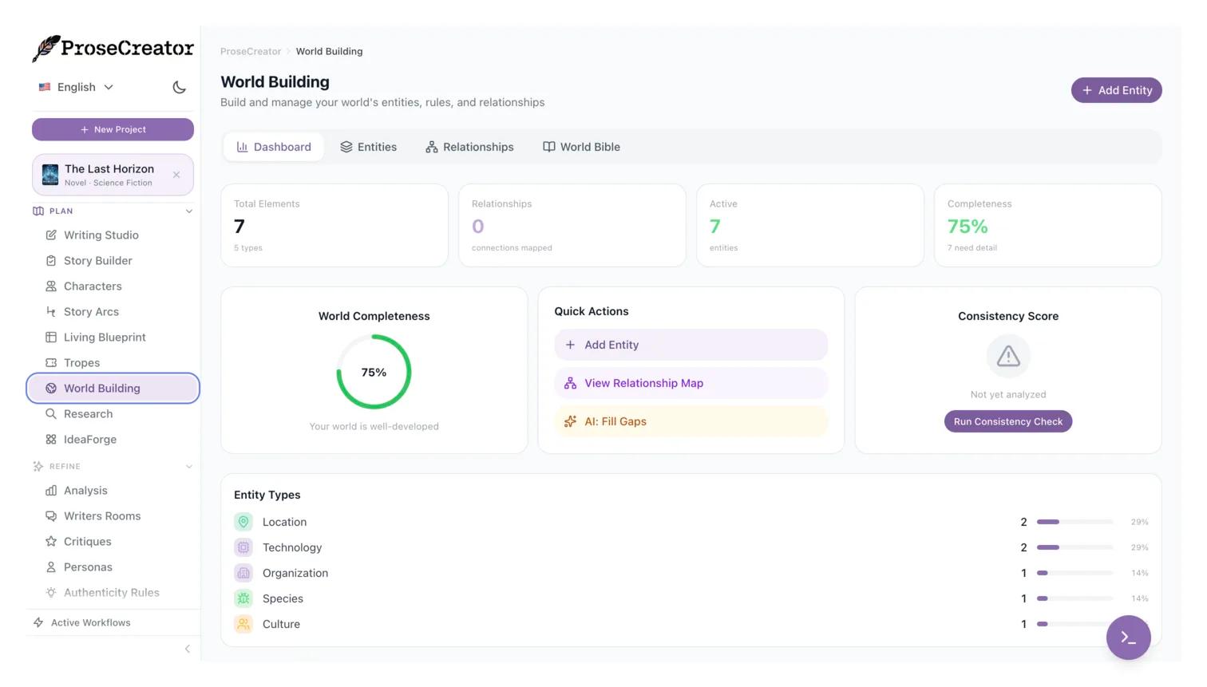The width and height of the screenshot is (1207, 687).
Task: Open Story Arcs from the Plan section
Action: coord(90,312)
